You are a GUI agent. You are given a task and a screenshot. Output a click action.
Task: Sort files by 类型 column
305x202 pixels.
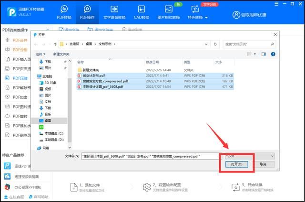point(187,62)
